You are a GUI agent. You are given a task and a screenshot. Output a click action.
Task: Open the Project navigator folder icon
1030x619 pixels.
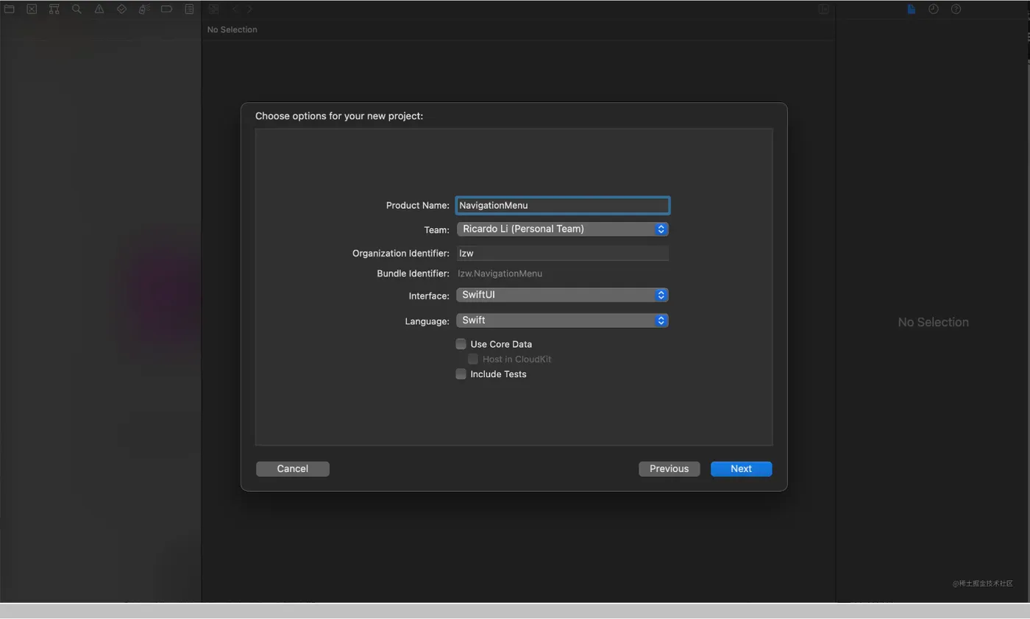point(10,10)
